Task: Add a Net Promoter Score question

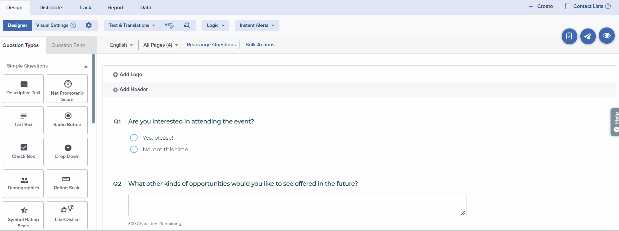Action: pyautogui.click(x=67, y=89)
